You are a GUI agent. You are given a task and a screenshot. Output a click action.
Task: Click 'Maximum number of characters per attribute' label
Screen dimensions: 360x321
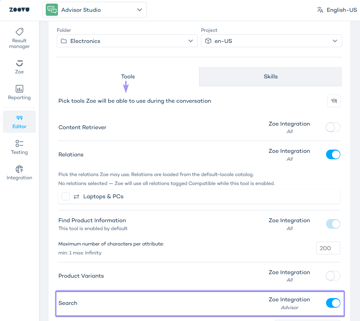click(x=111, y=244)
